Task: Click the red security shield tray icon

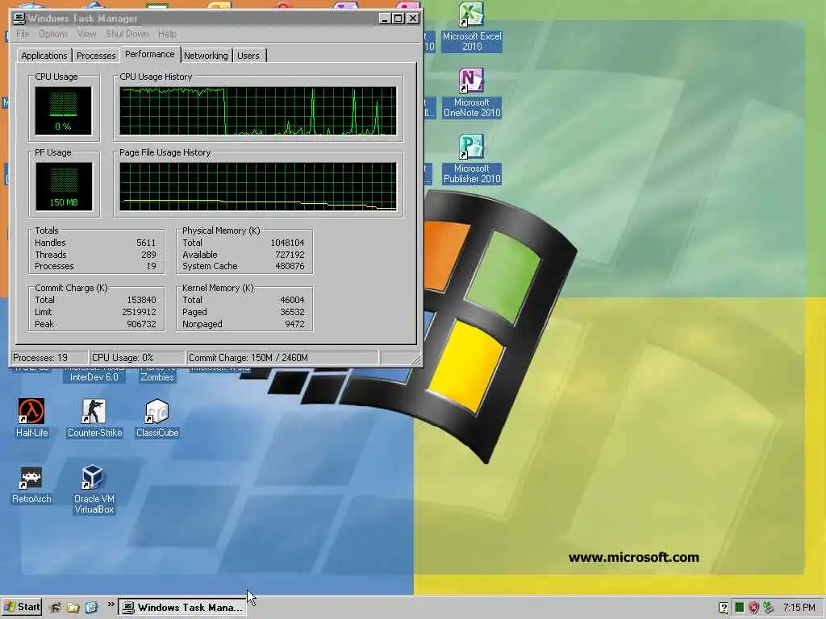Action: (754, 608)
